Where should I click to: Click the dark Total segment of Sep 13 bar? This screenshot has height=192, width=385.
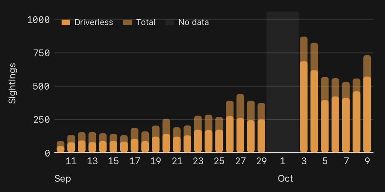[x=92, y=137]
